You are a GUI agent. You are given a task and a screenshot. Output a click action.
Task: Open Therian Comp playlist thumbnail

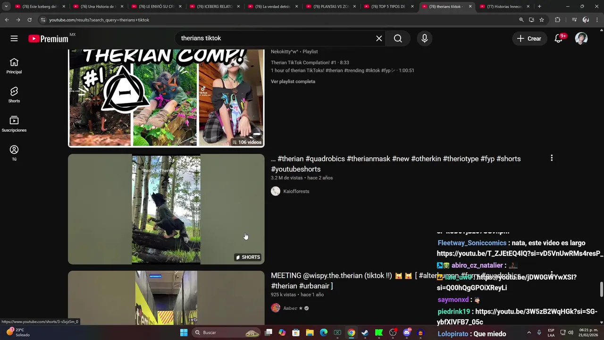coord(166,98)
